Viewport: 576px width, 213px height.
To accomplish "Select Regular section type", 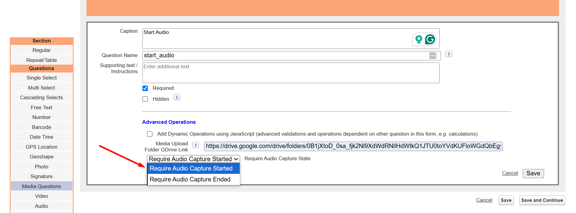I will pos(42,50).
